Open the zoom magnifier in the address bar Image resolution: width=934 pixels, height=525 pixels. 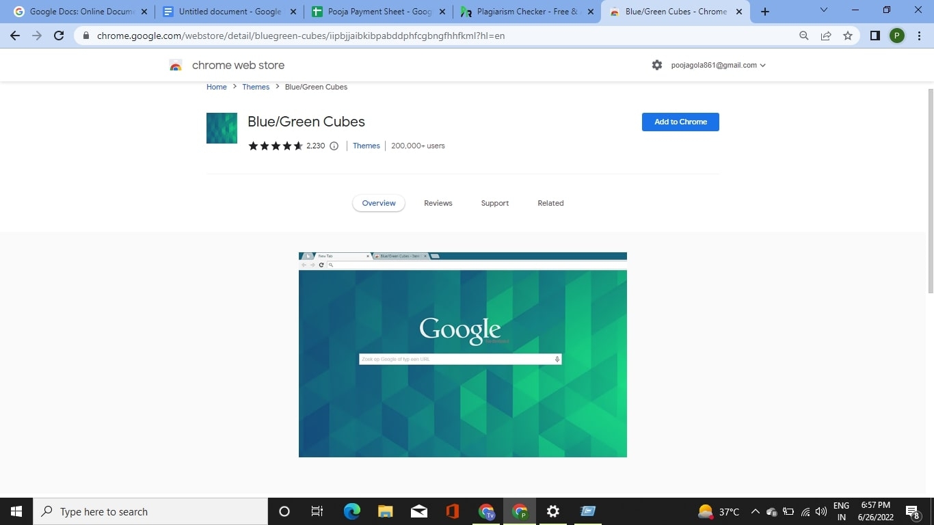point(804,36)
